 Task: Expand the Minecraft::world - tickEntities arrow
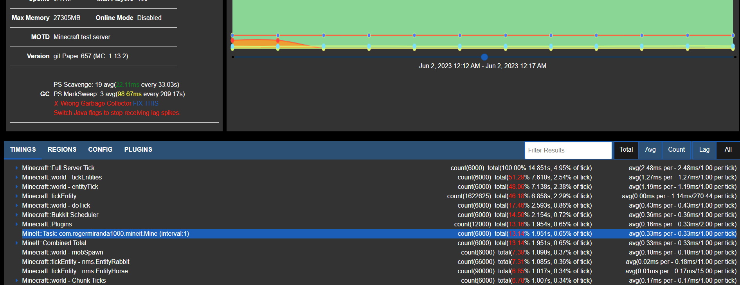pyautogui.click(x=17, y=177)
